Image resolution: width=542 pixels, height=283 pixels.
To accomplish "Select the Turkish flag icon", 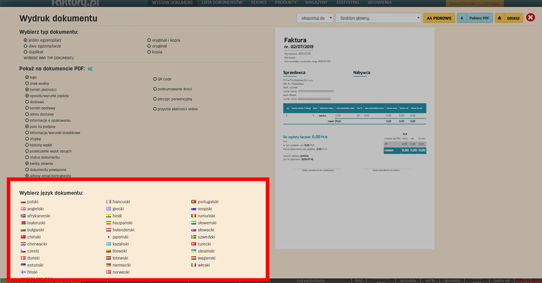I will (193, 244).
